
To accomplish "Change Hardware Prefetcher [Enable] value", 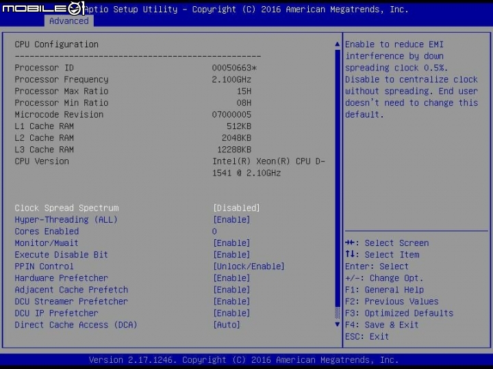I will coord(231,278).
